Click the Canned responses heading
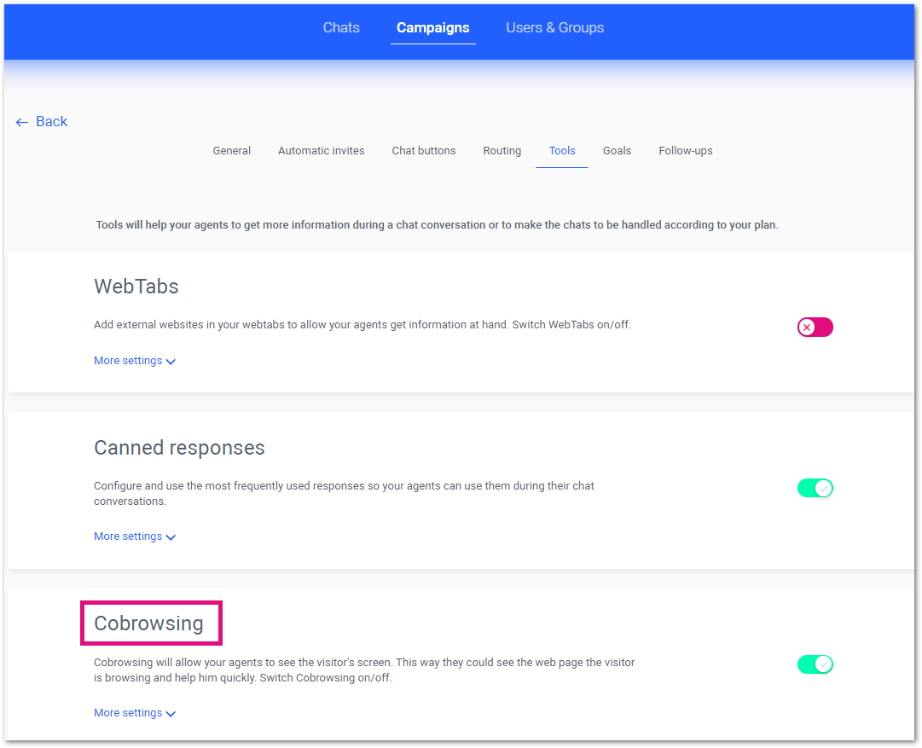Viewport: 922px width, 748px height. (179, 448)
